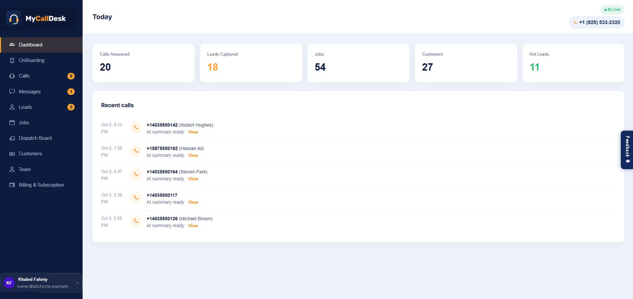
Task: Open the Calls Answered card
Action: [x=144, y=63]
